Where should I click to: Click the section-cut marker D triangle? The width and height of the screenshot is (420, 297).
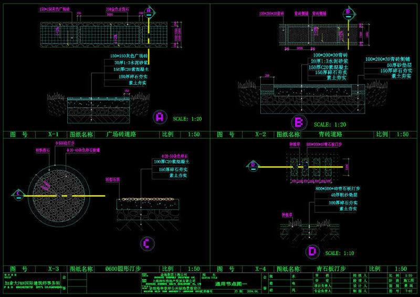click(253, 166)
